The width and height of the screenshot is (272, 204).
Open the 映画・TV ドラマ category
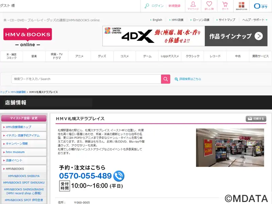(57, 56)
